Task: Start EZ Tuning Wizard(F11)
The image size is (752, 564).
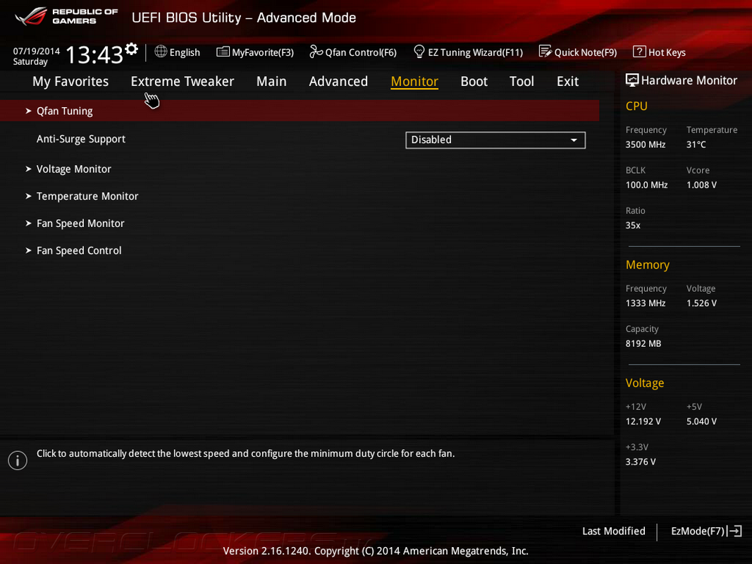Action: point(468,51)
